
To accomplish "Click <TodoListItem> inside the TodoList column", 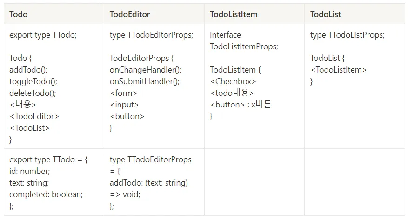I will [339, 70].
